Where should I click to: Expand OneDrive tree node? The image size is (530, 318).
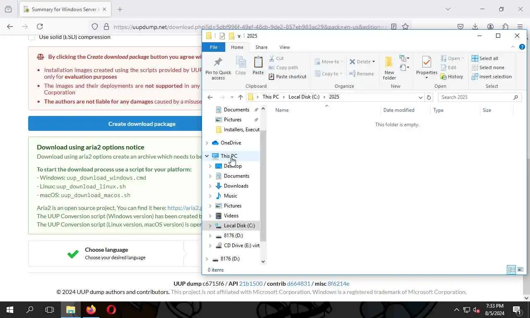click(x=207, y=143)
